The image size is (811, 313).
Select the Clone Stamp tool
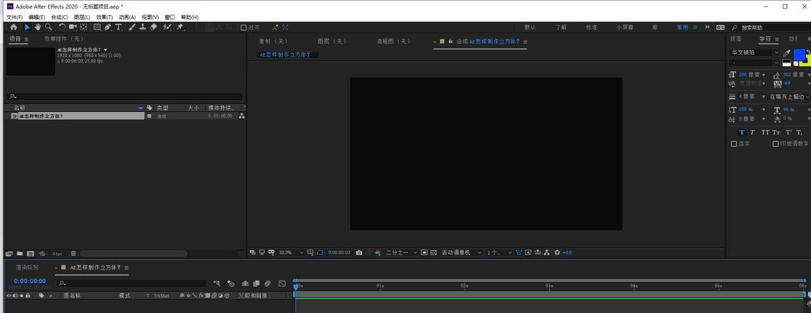coord(143,27)
